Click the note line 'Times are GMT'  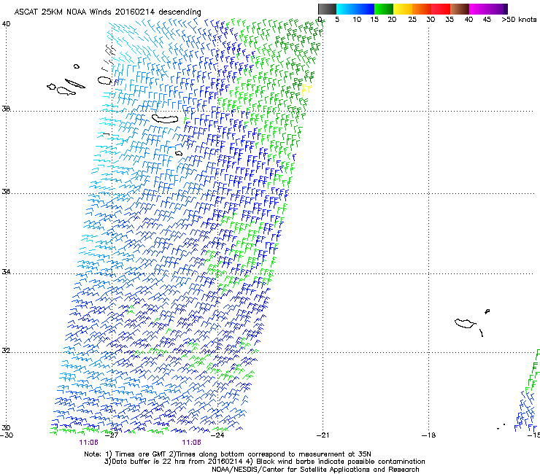[141, 454]
